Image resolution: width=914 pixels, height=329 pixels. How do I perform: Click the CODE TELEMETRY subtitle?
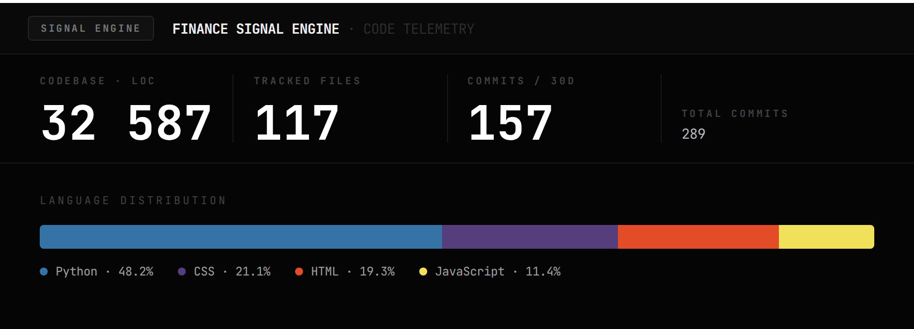(x=419, y=29)
